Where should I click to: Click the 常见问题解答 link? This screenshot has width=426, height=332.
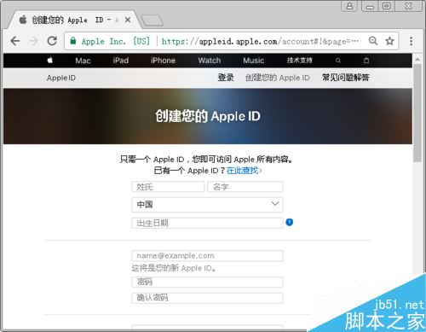[345, 78]
